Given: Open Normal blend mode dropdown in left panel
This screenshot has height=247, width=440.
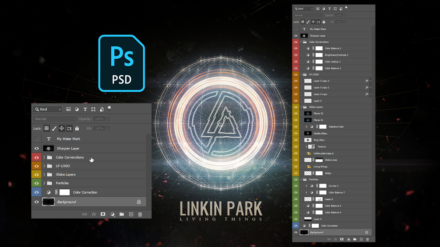Looking at the screenshot, I should tap(55, 119).
